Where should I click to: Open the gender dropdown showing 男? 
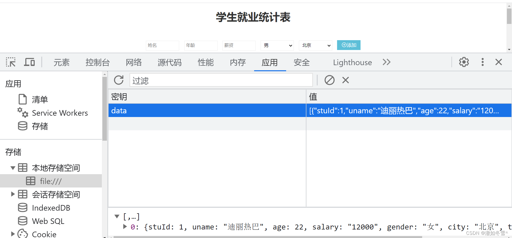point(277,45)
